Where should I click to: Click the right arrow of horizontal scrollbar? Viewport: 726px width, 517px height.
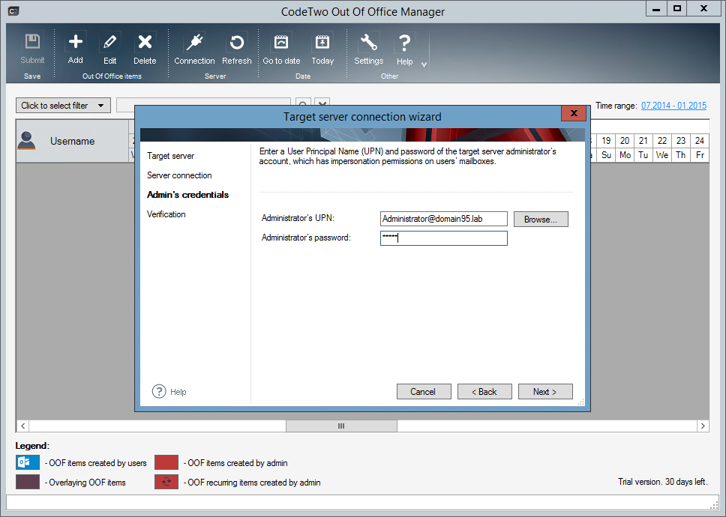coord(703,426)
